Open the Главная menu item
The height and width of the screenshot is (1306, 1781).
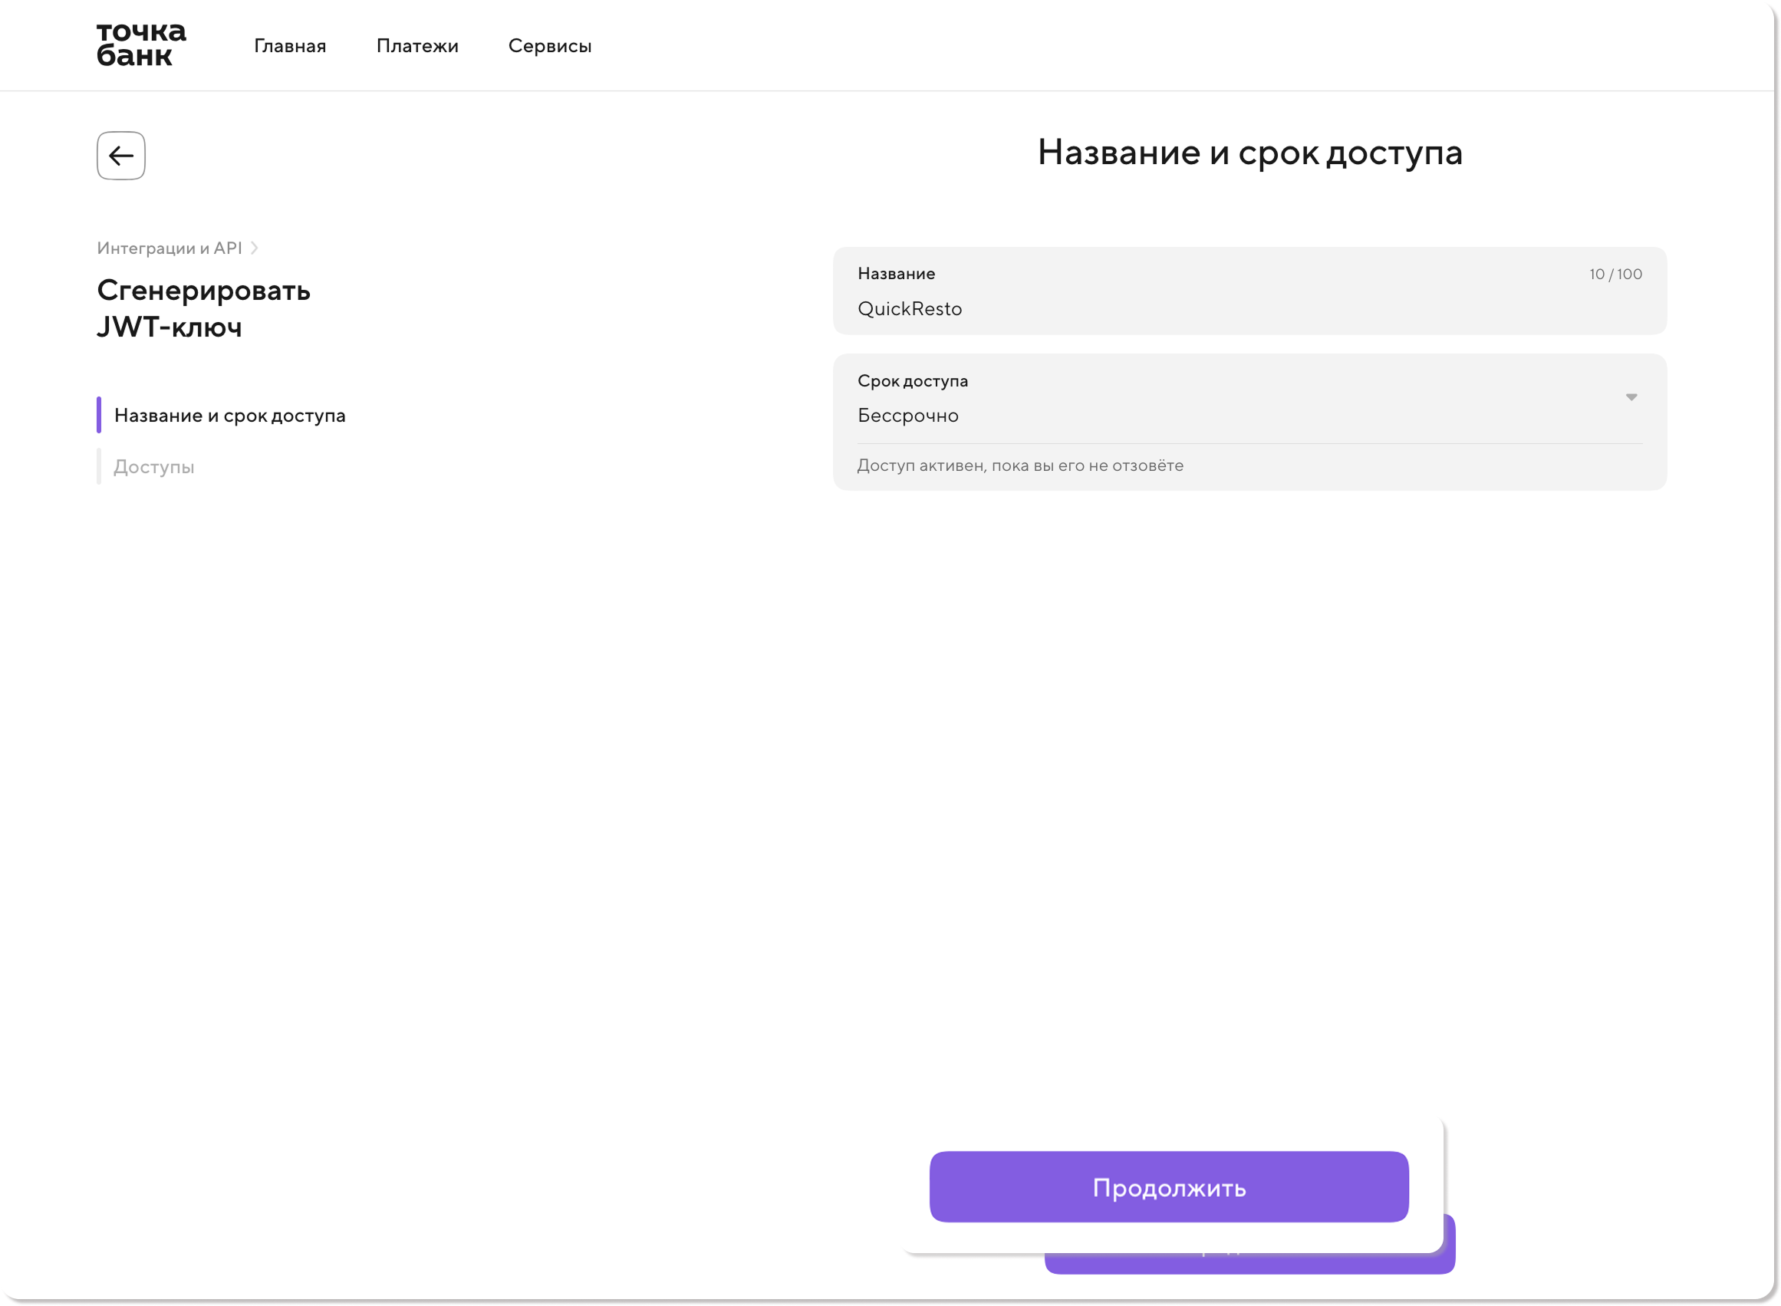coord(289,46)
